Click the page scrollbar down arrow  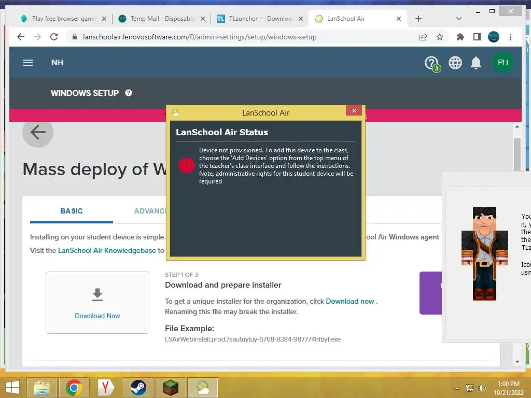(517, 361)
